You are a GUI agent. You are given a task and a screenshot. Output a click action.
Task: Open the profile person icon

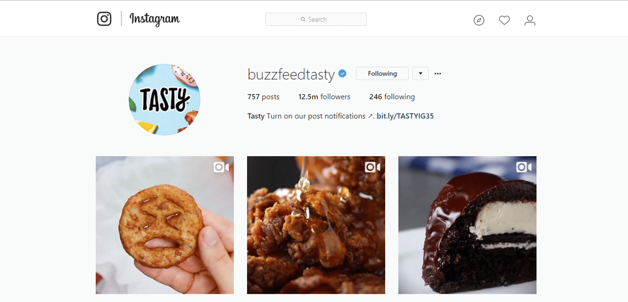pos(530,20)
